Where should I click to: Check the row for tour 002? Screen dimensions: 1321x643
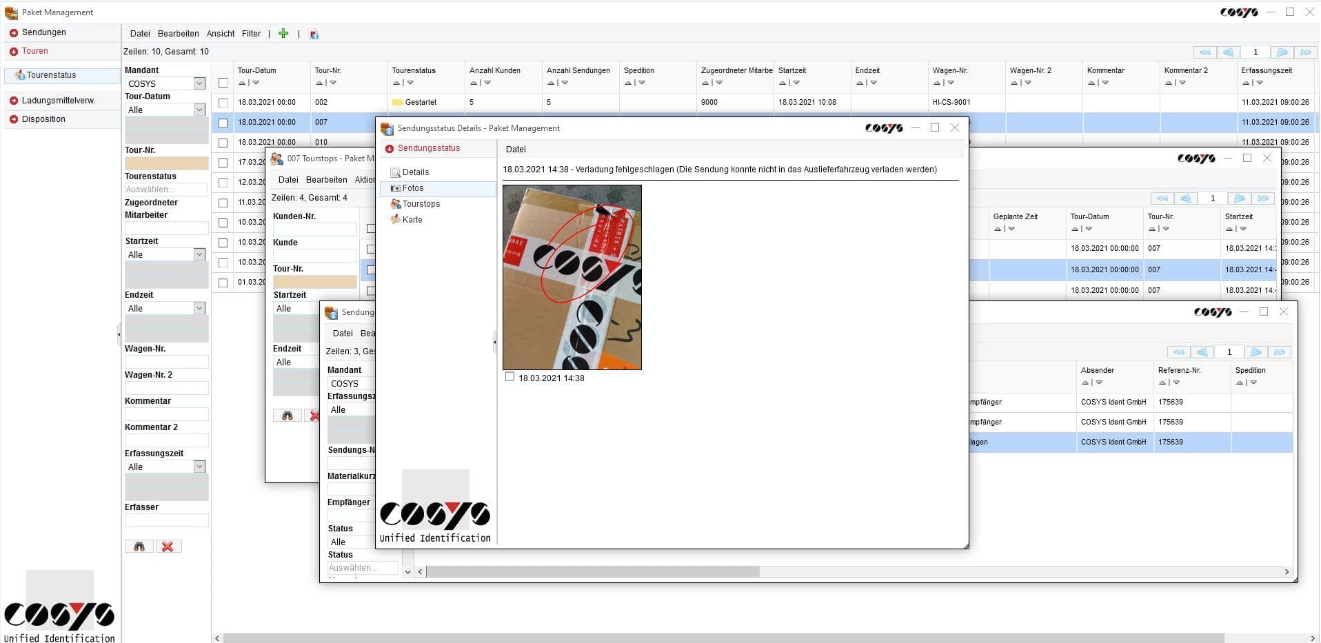pyautogui.click(x=223, y=103)
